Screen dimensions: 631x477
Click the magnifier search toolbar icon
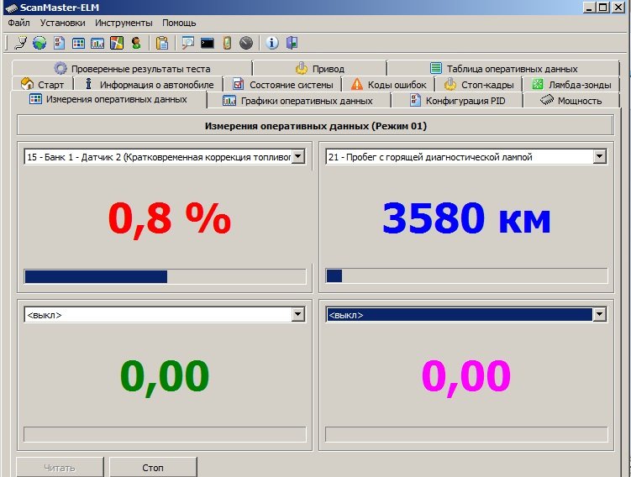coord(187,43)
